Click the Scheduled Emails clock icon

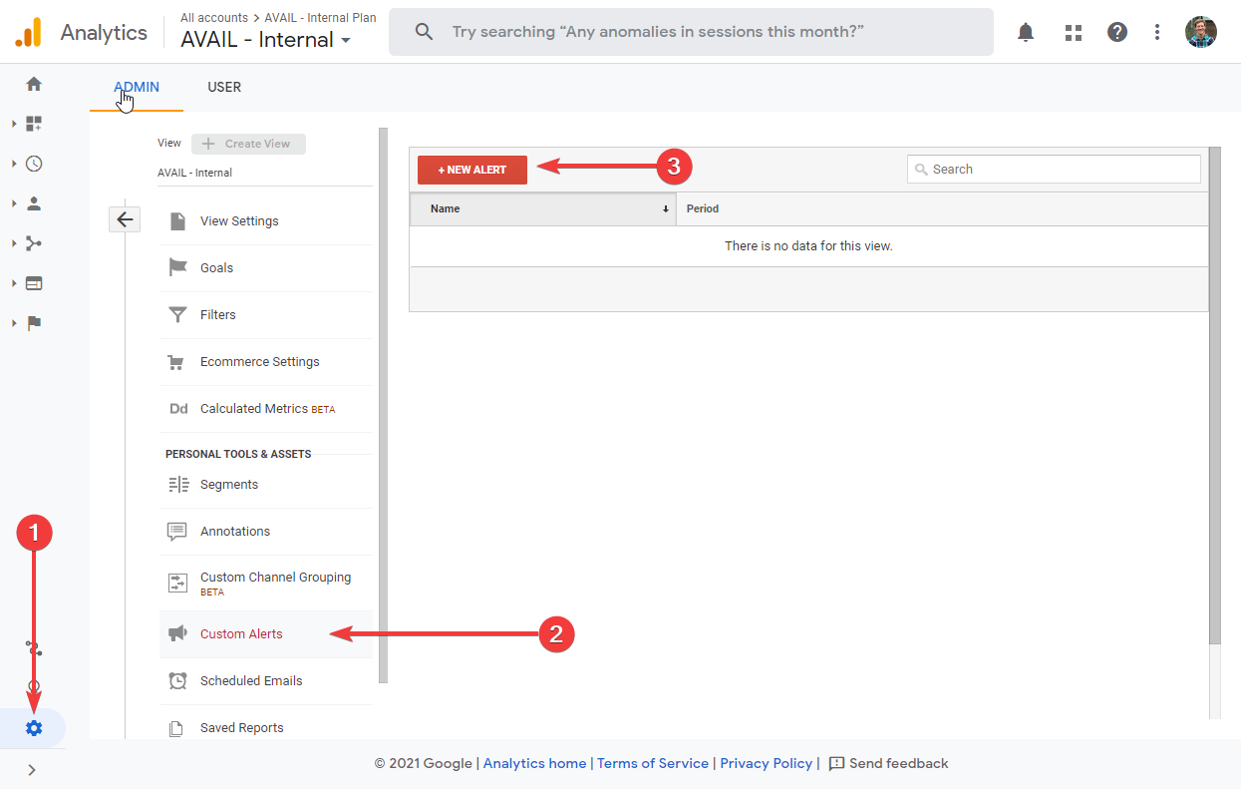[177, 681]
